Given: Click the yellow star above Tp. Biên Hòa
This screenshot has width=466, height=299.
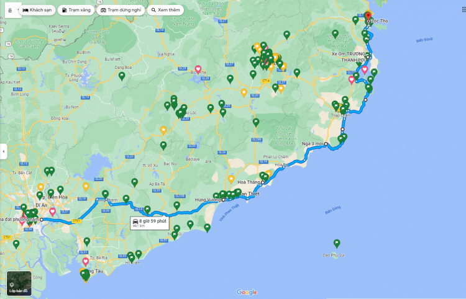Looking at the screenshot, I should (x=41, y=187).
